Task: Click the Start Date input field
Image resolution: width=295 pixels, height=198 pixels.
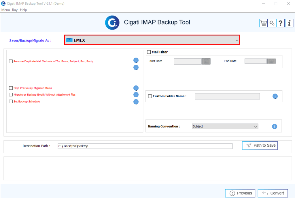Action: (x=188, y=61)
